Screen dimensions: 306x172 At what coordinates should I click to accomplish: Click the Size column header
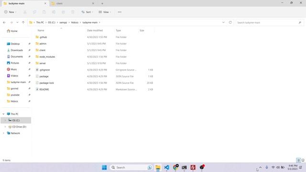(x=142, y=31)
